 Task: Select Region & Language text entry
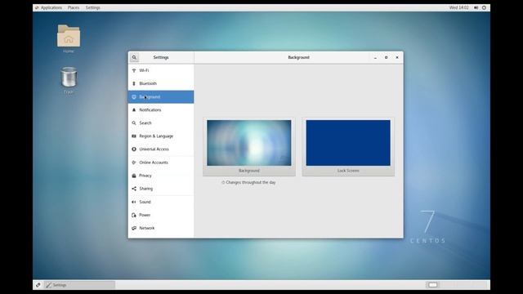(156, 136)
